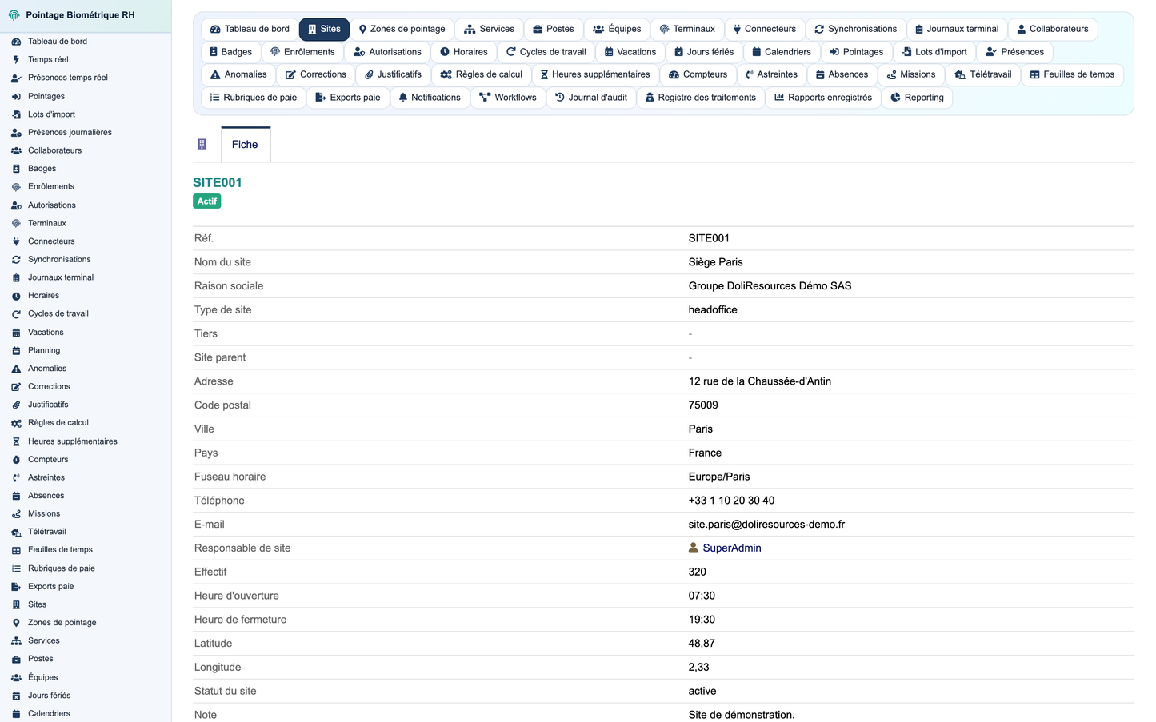The width and height of the screenshot is (1156, 722).
Task: Select Présences journalières in sidebar
Action: (x=70, y=133)
